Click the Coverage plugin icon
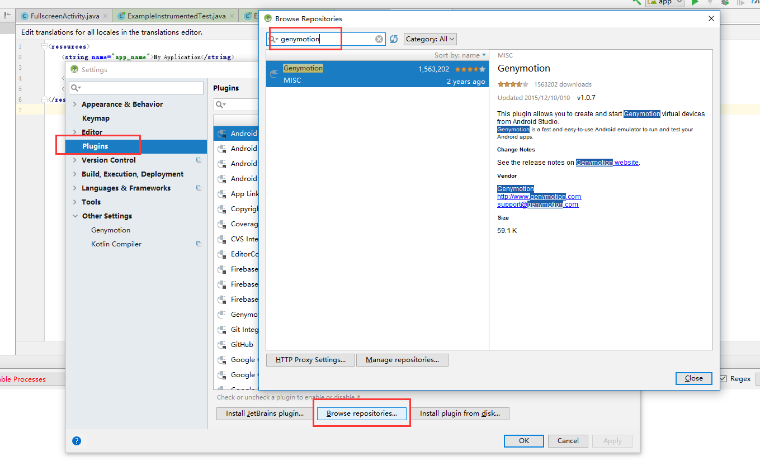760x466 pixels. coord(221,224)
